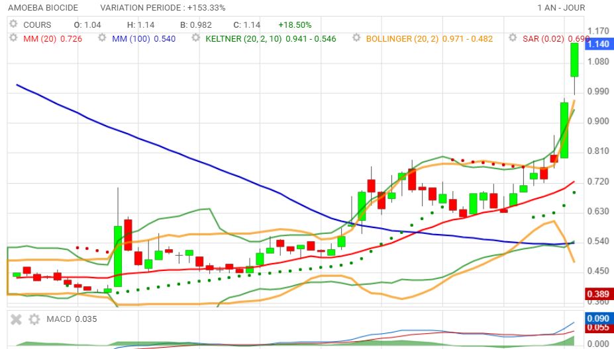Click the opening price O: 1.04
The height and width of the screenshot is (349, 614).
(x=87, y=25)
